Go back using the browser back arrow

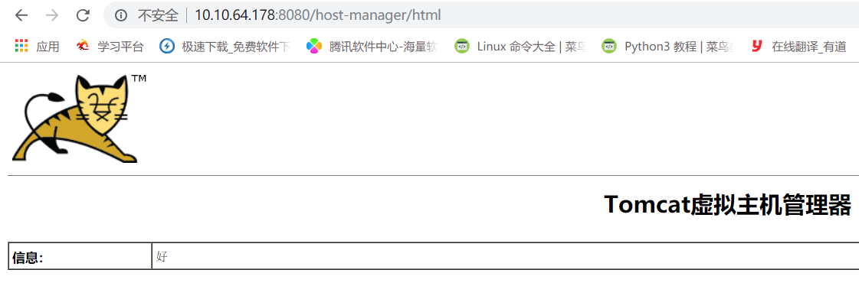tap(21, 16)
